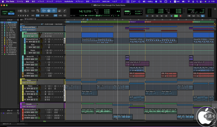Click the Record transport button
This screenshot has height=127, width=217.
coord(180,16)
